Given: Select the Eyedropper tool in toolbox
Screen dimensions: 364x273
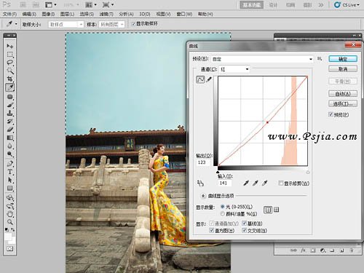Looking at the screenshot, I should (9, 87).
